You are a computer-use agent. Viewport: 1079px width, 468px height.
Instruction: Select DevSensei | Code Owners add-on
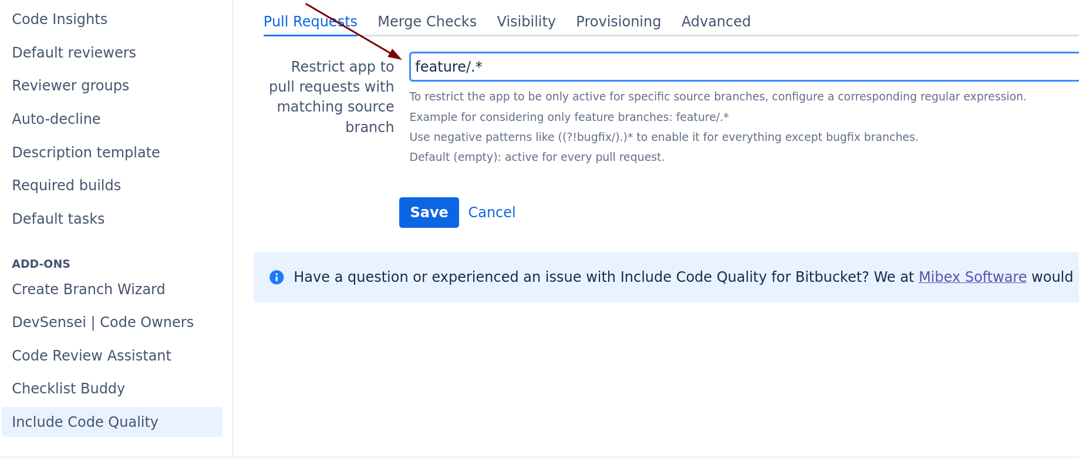click(103, 322)
